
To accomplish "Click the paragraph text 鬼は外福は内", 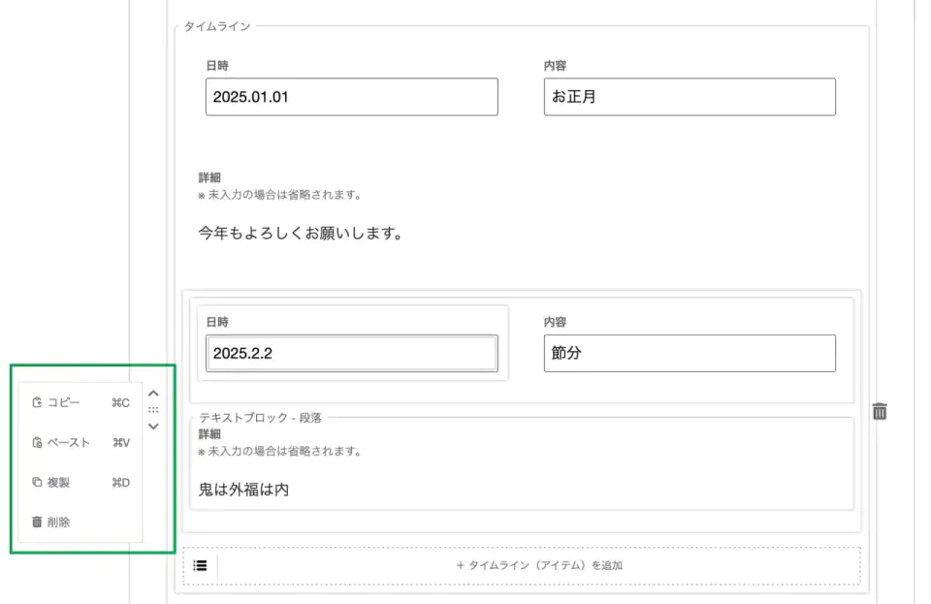I will 243,491.
